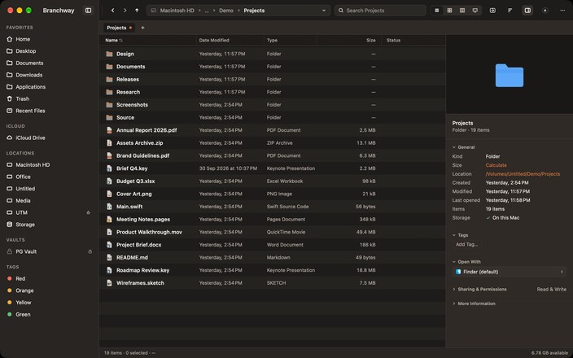Toggle the inspector panel button

(527, 11)
